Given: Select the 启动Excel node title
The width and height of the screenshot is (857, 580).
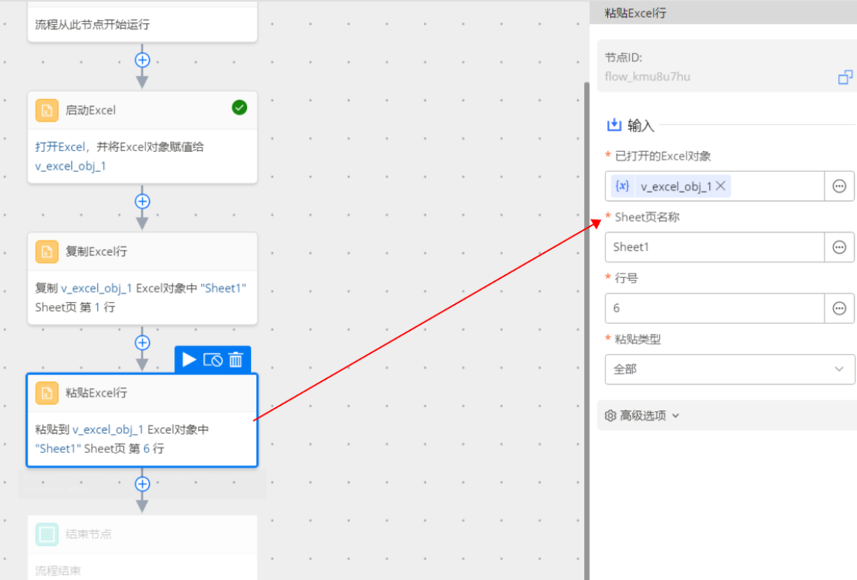Looking at the screenshot, I should 91,111.
